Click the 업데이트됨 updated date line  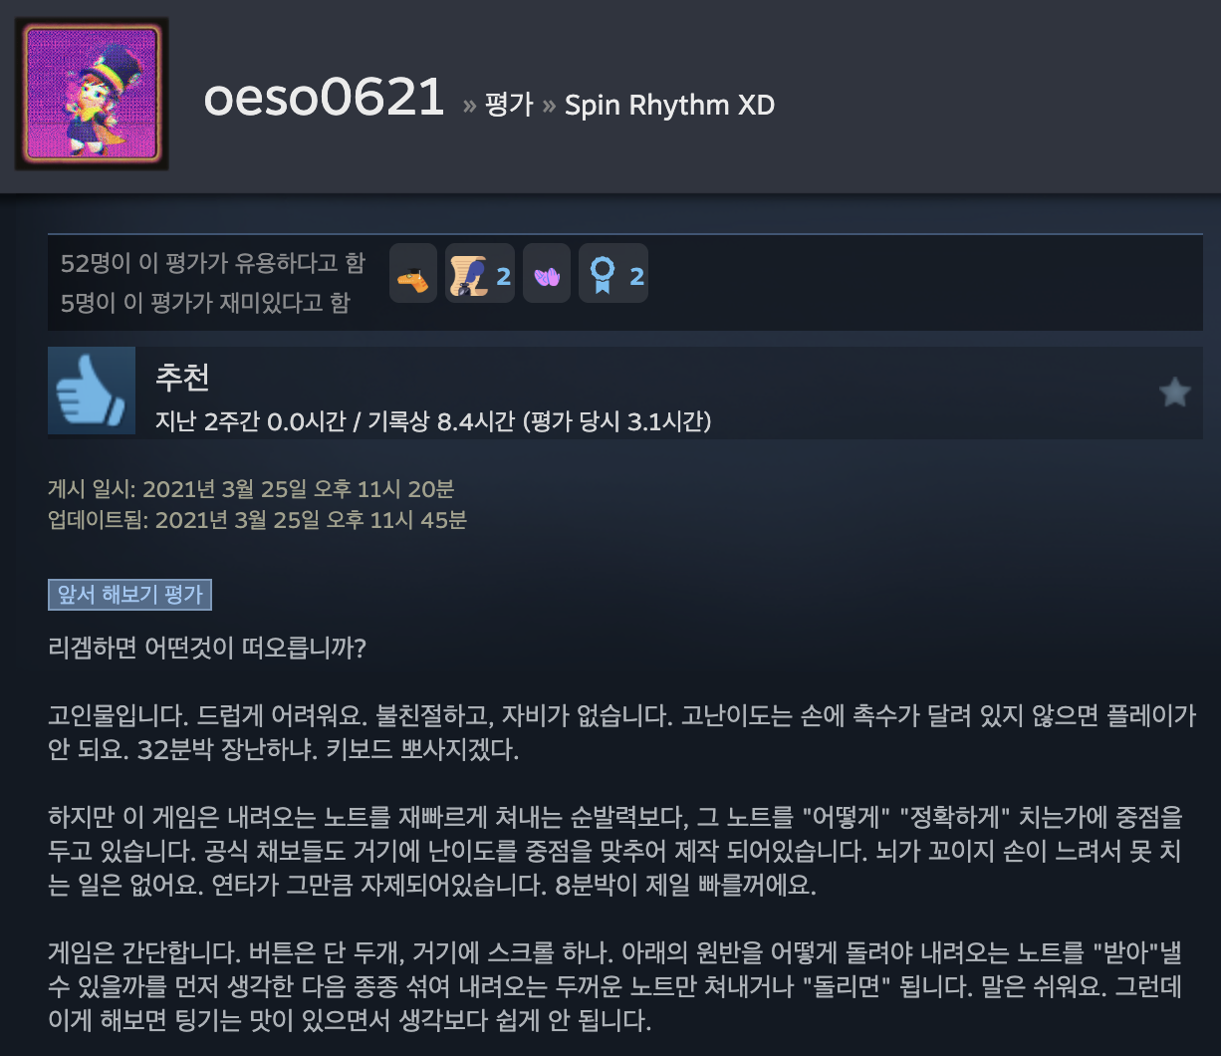click(257, 519)
